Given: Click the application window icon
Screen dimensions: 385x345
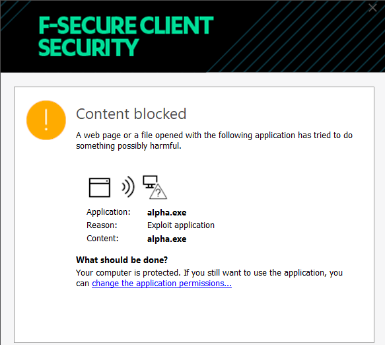Looking at the screenshot, I should point(100,188).
